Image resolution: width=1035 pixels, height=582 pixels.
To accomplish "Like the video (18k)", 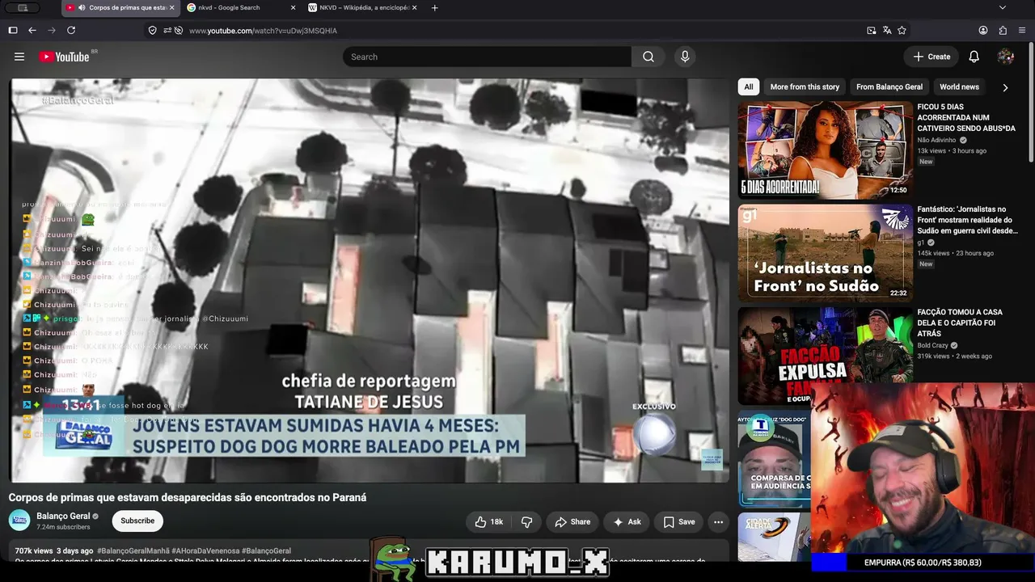I will [490, 522].
